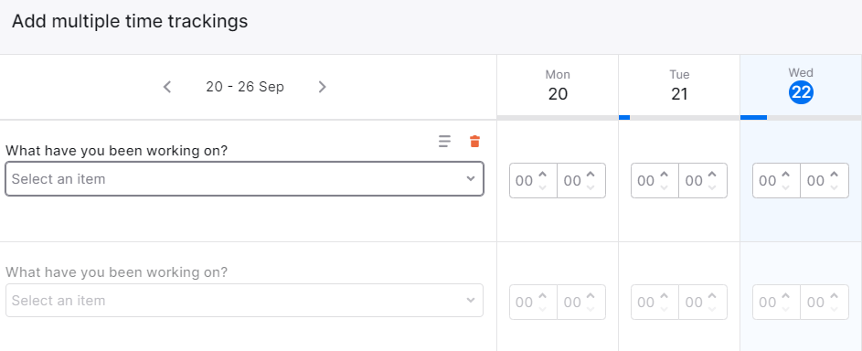Select the Mon 20 column header
This screenshot has height=351, width=862.
tap(558, 85)
